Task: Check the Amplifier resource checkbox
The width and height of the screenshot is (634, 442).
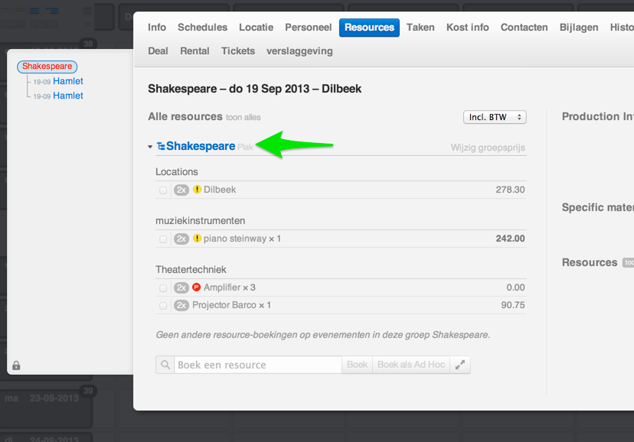Action: point(163,288)
